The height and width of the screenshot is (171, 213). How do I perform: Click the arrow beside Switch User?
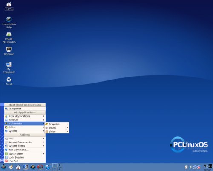click(x=44, y=154)
